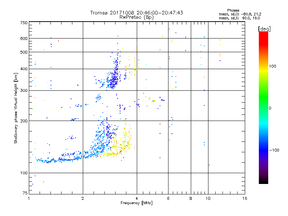Screen dimensions: 288x216
Task: Click x-axis tick label '4'
Action: tap(137, 198)
